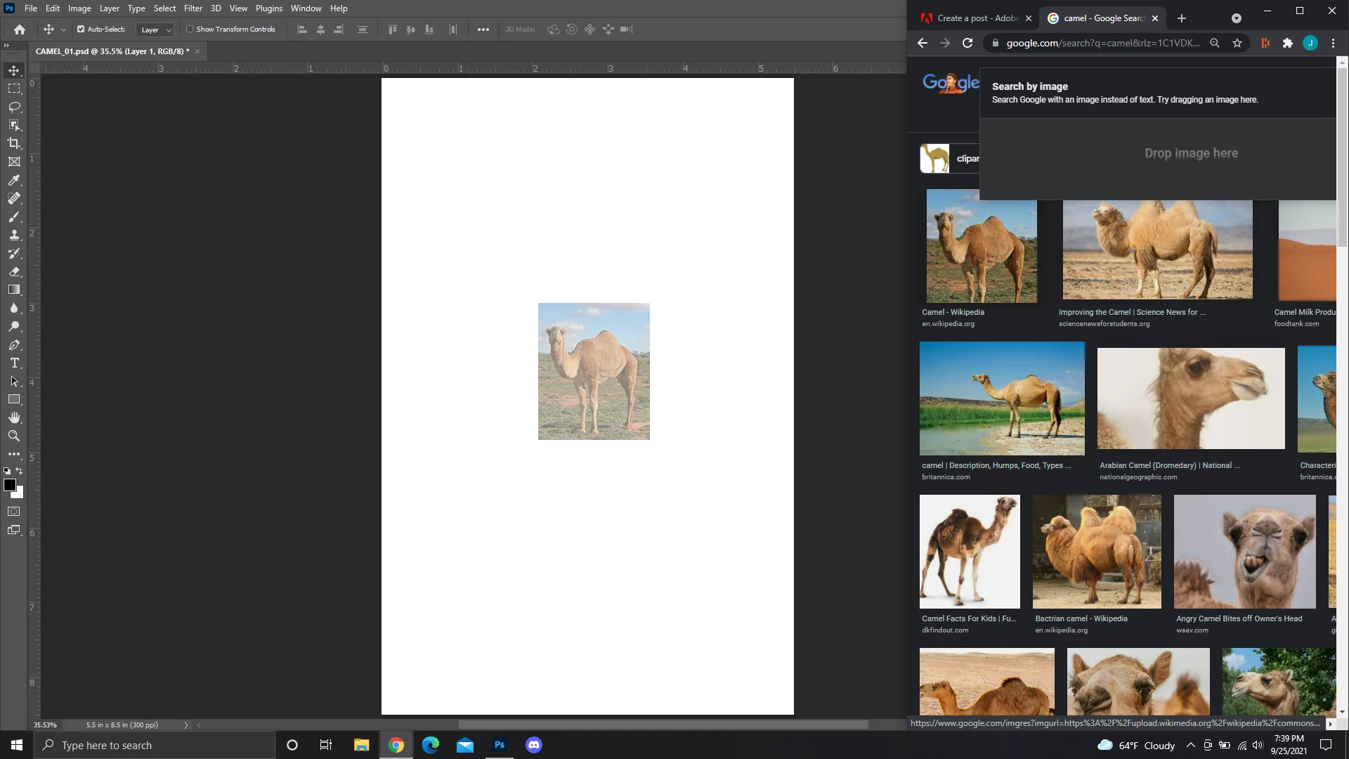Select the Clone Stamp tool
The image size is (1349, 759).
point(14,235)
